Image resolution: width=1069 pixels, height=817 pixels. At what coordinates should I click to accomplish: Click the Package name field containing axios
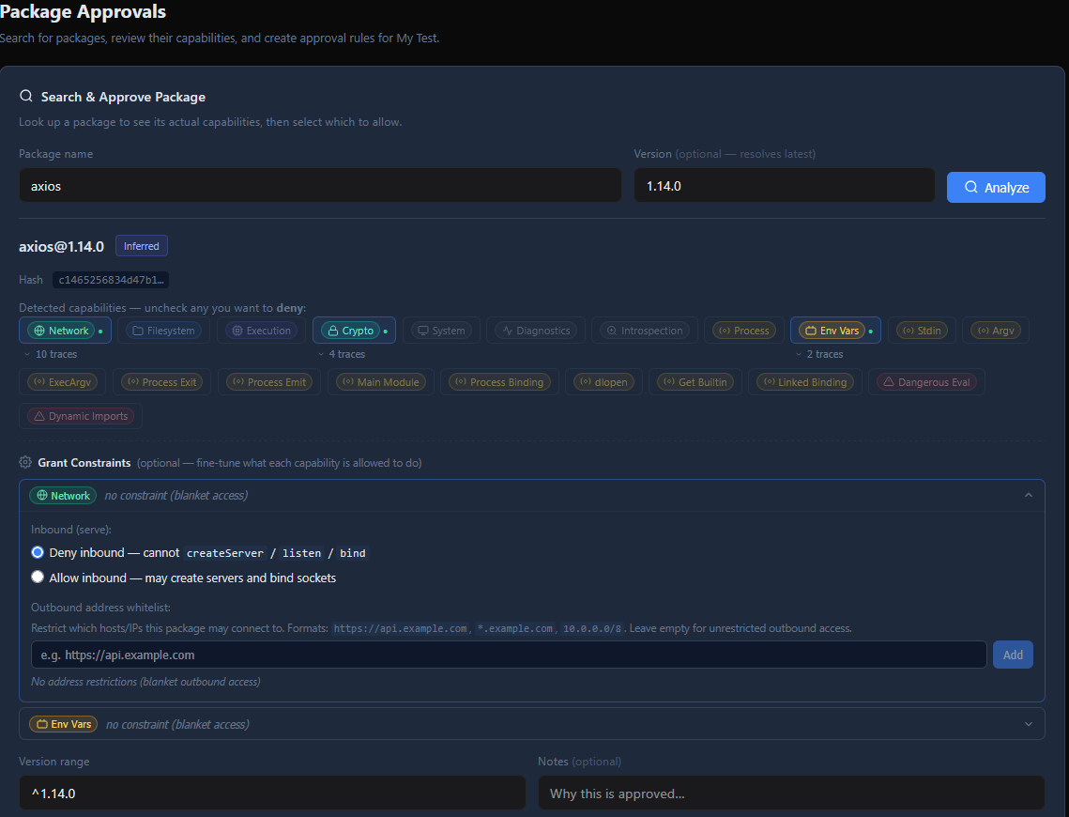click(320, 186)
